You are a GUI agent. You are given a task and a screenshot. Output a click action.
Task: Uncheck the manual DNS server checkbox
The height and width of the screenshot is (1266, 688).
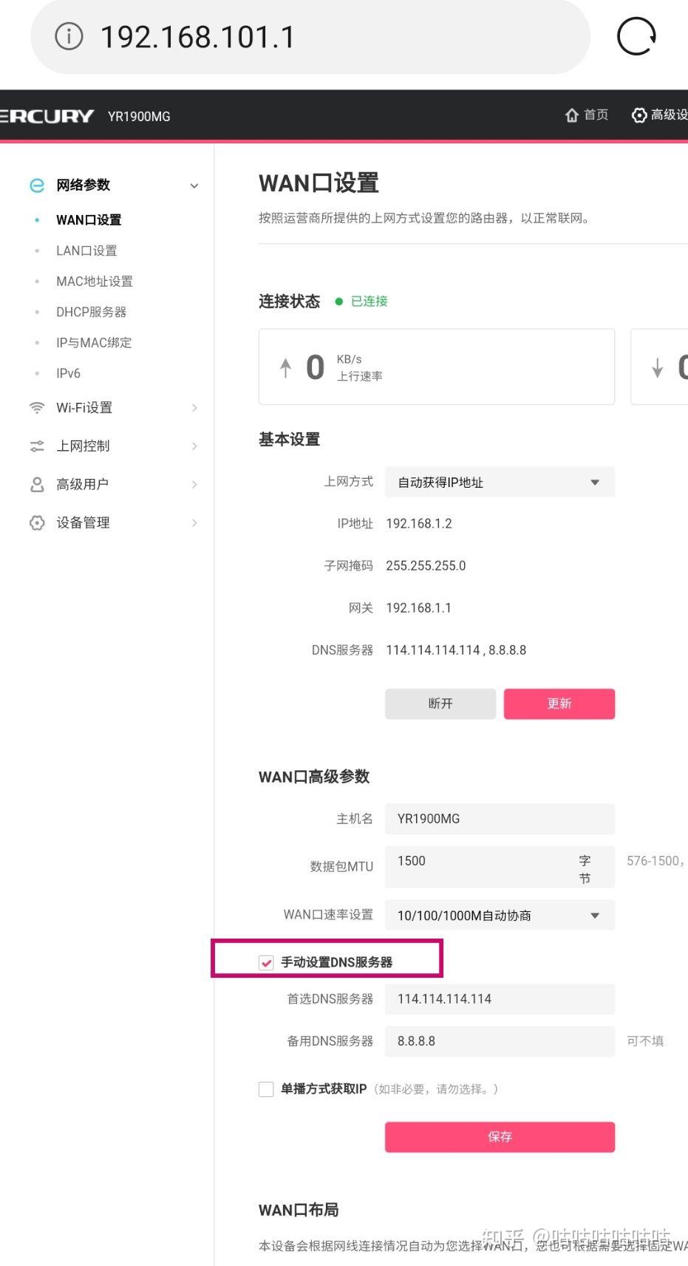[266, 962]
